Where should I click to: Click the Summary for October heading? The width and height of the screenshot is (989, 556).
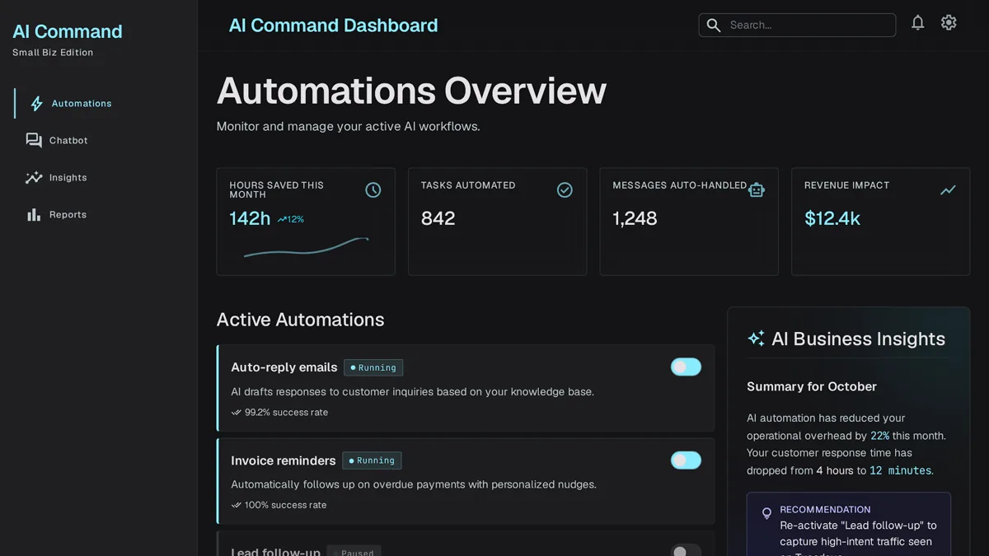812,386
